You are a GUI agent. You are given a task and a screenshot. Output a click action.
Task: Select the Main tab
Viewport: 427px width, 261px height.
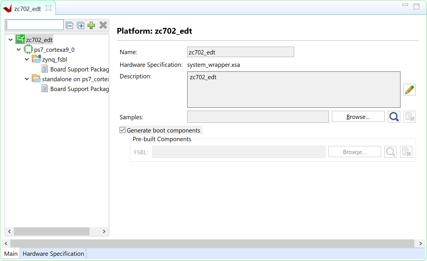(11, 254)
